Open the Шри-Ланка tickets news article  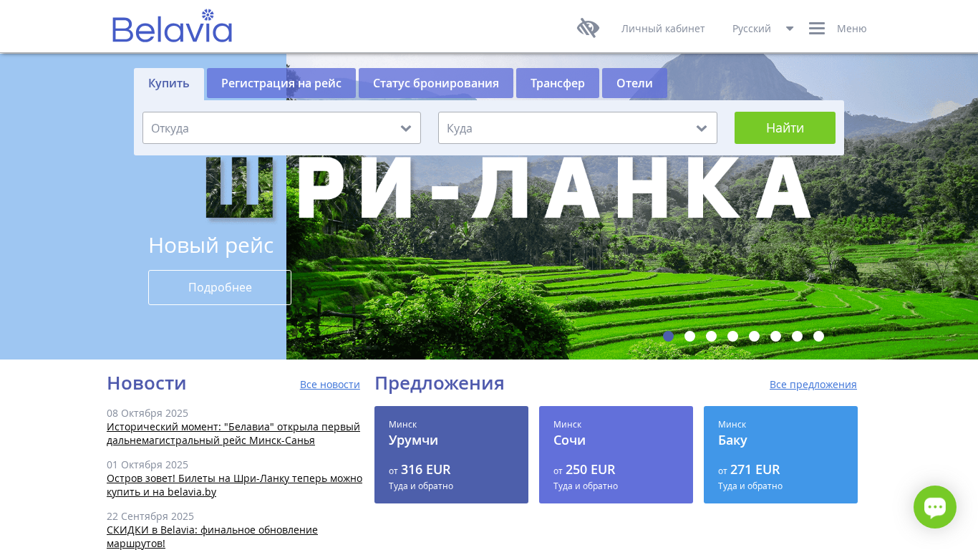[234, 485]
